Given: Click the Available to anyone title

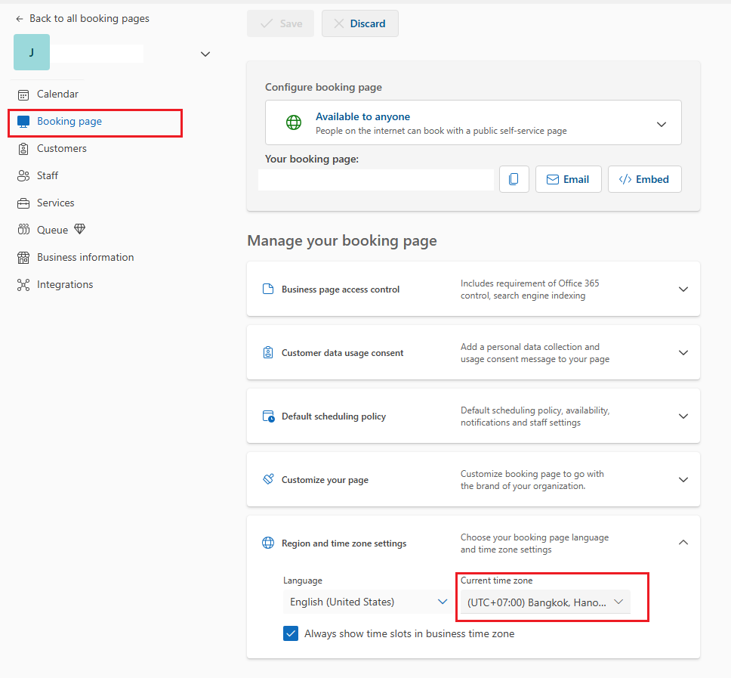Looking at the screenshot, I should [x=362, y=116].
